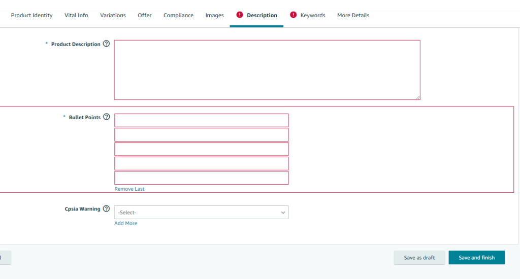
Task: Click Add More under Cpsia Warning
Action: tap(125, 223)
